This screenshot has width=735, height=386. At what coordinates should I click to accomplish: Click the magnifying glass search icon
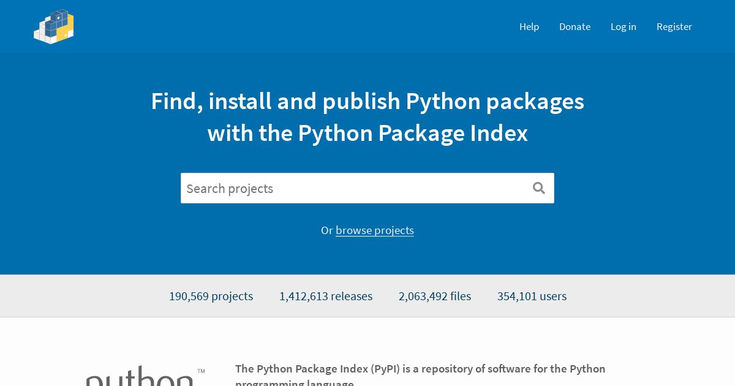click(x=539, y=188)
